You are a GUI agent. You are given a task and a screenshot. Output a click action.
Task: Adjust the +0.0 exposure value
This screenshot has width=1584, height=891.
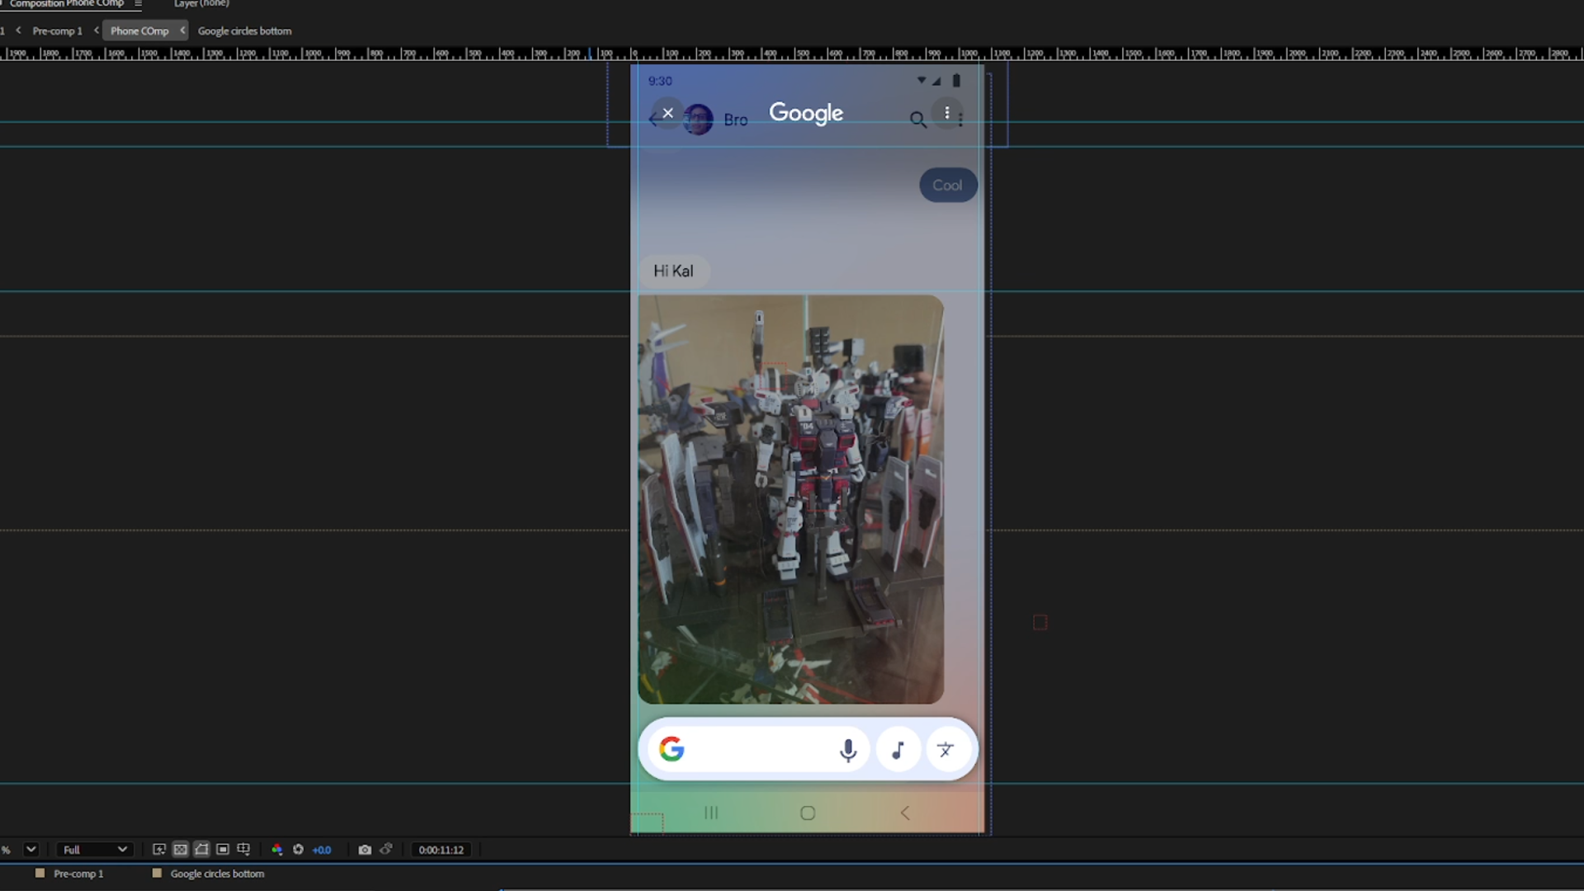coord(322,850)
